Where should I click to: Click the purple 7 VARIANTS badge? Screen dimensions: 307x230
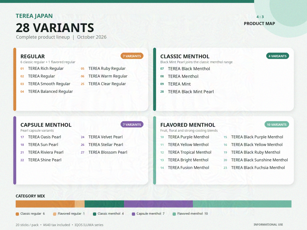pyautogui.click(x=132, y=125)
